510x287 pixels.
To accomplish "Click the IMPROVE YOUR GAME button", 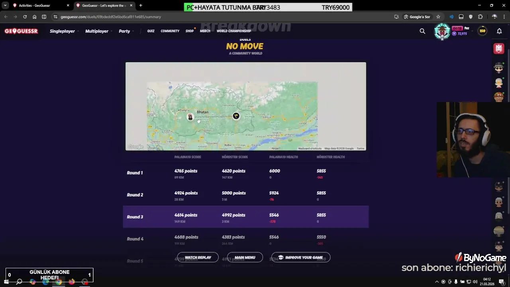I will click(x=301, y=258).
